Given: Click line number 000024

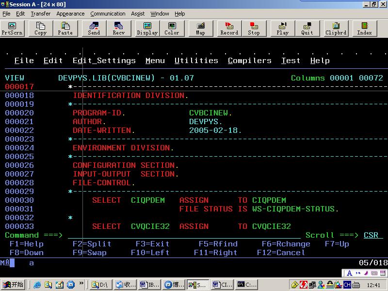Looking at the screenshot, I should click(x=19, y=148).
